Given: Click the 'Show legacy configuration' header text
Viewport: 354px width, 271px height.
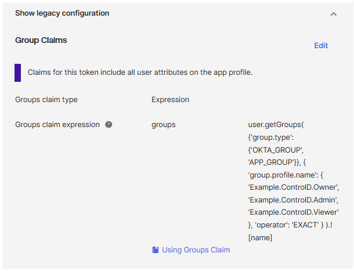Looking at the screenshot, I should (62, 13).
